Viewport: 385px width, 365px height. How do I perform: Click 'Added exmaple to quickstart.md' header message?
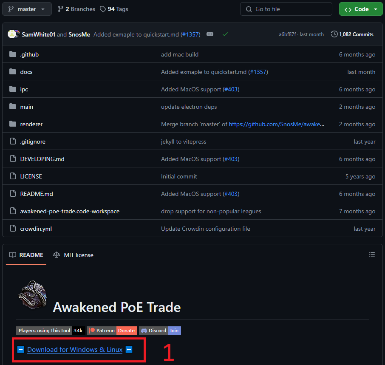(136, 34)
